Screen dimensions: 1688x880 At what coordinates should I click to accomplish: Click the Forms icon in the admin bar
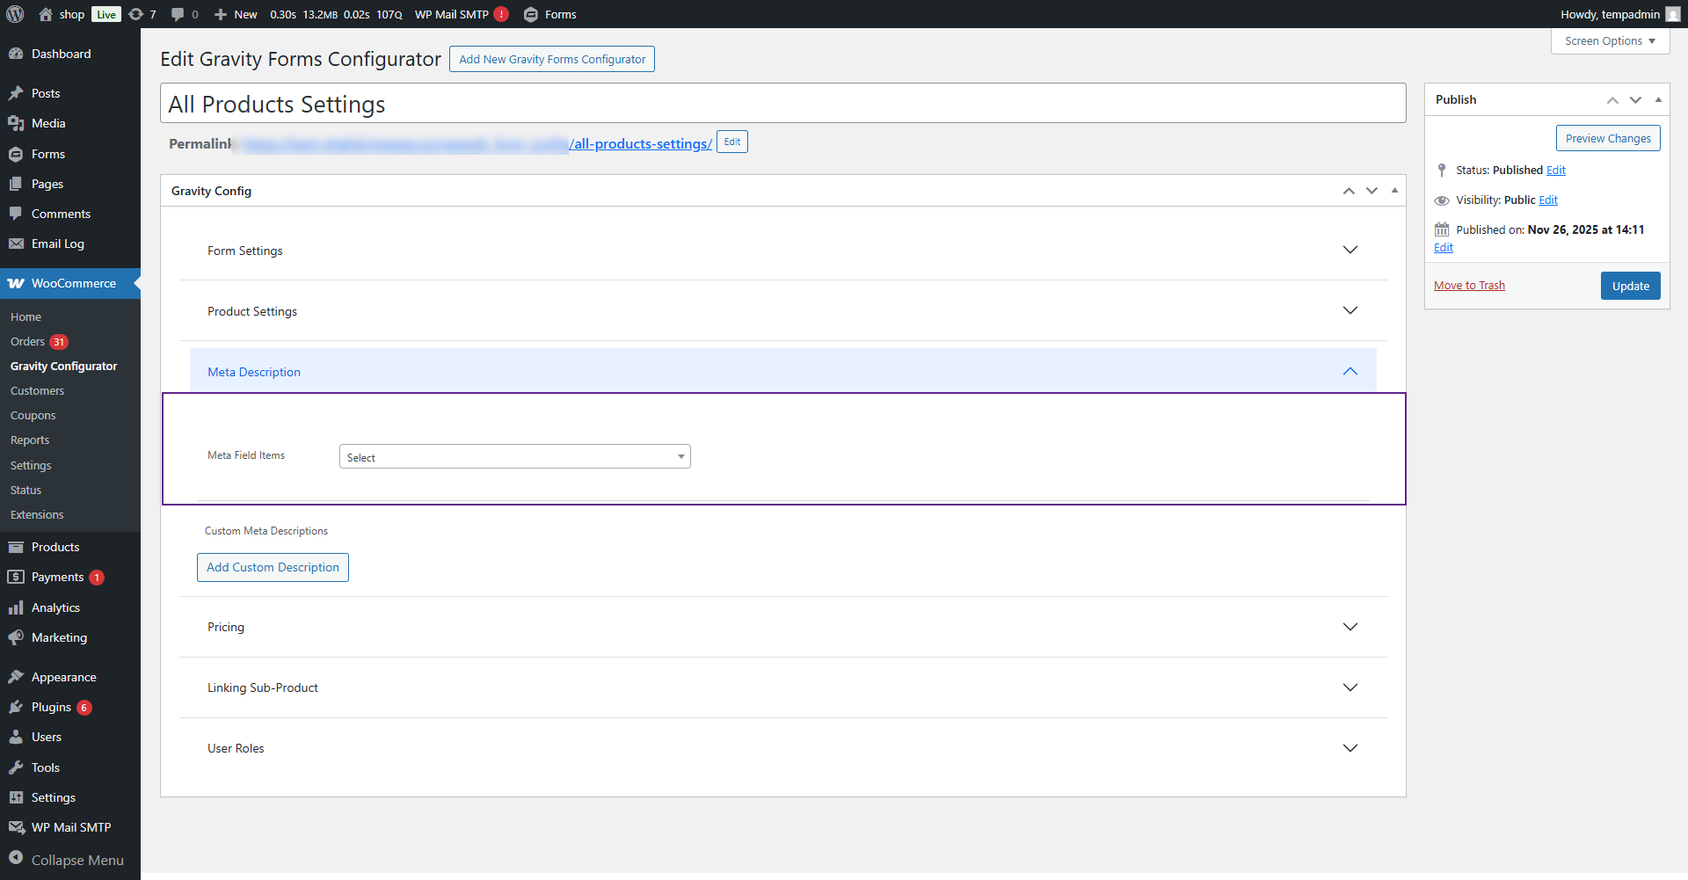pos(530,14)
